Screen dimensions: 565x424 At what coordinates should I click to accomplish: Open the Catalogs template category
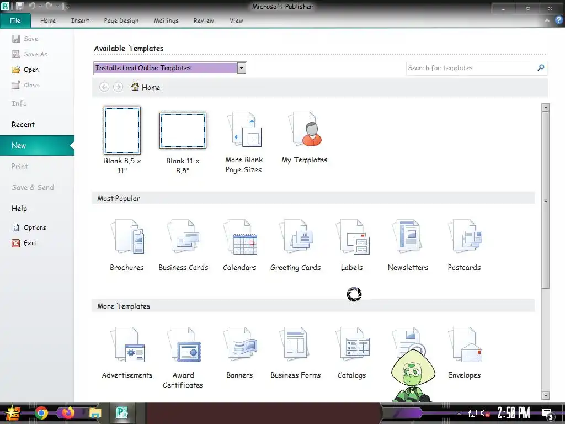click(x=351, y=353)
